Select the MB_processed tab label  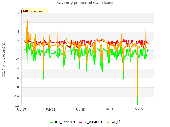click(35, 11)
